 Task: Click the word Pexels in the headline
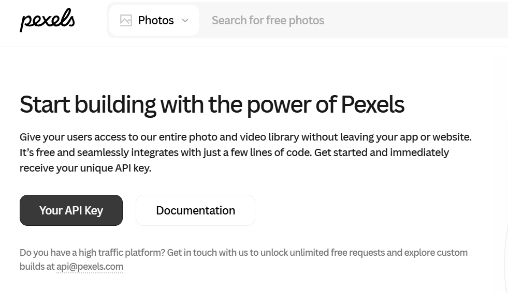[372, 104]
